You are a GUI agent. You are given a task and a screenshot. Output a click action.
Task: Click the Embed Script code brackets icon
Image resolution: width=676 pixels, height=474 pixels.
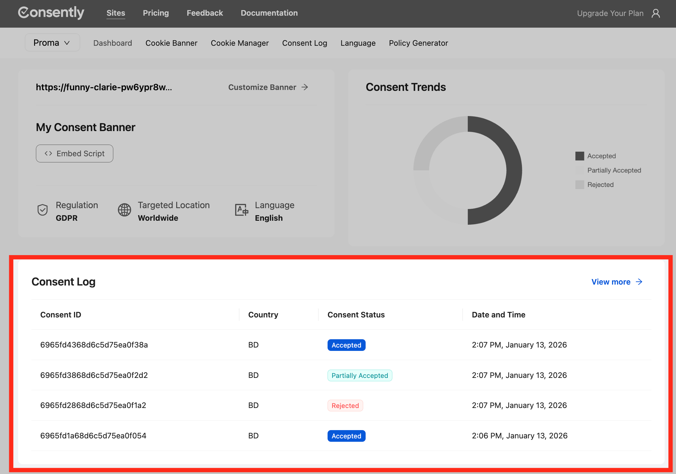click(x=48, y=153)
